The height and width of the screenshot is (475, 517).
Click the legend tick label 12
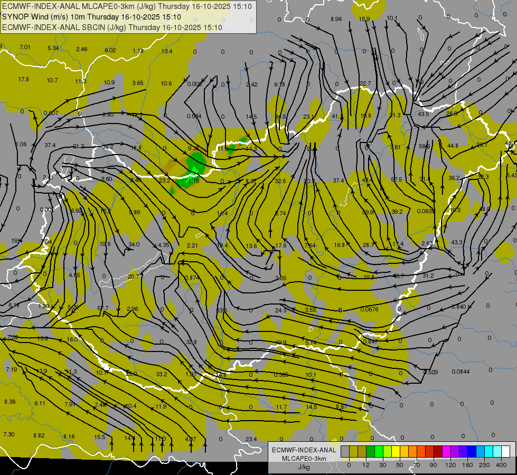coord(365,465)
